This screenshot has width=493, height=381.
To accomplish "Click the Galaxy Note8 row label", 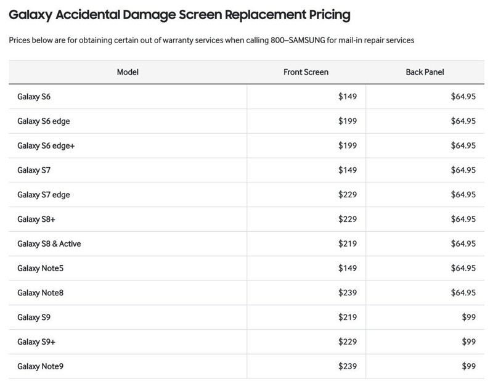I will [40, 293].
